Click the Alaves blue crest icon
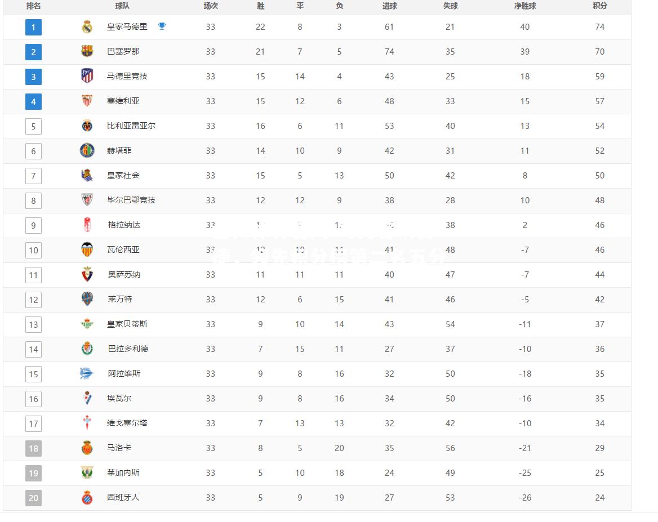Viewport: 658px width, 522px height. (86, 373)
